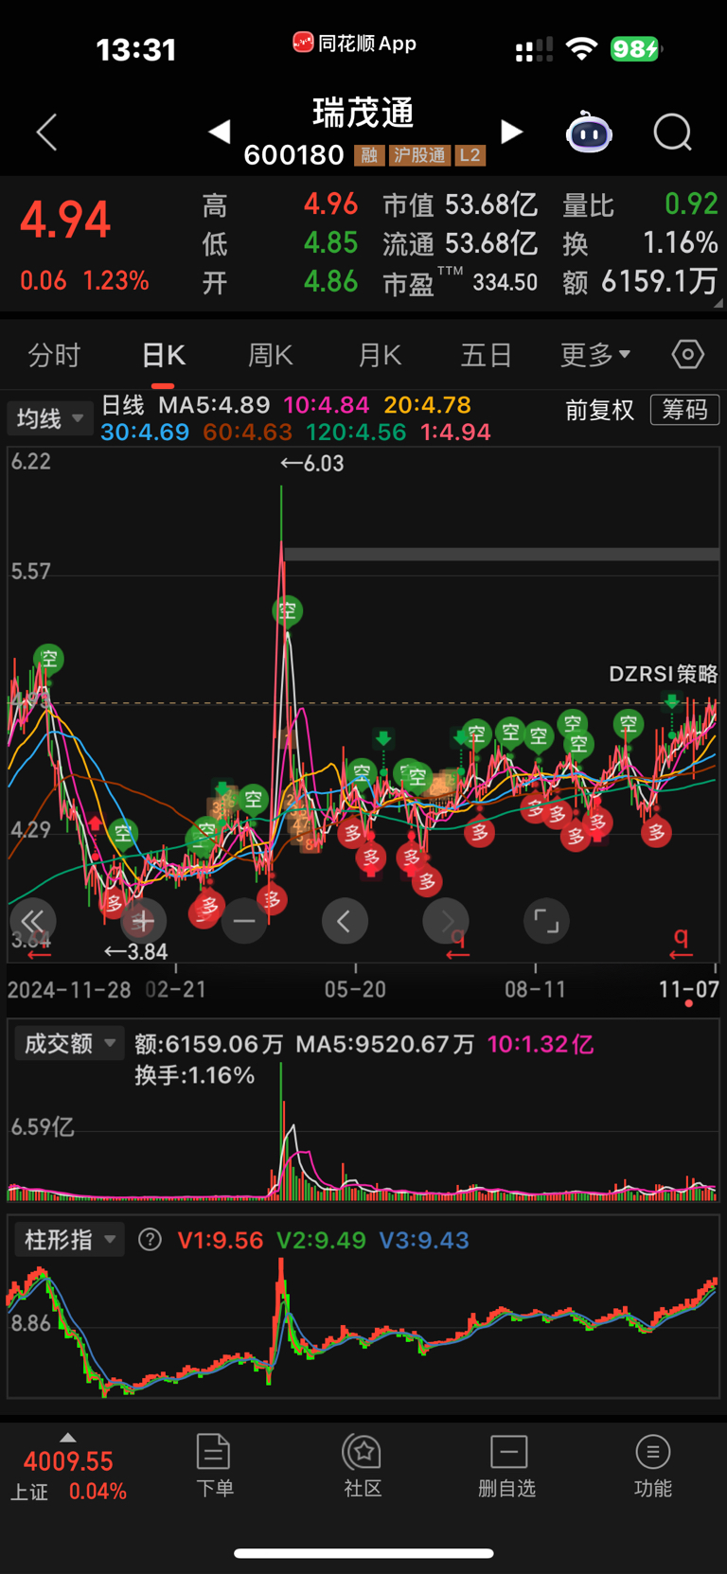Switch to 月K tab
Screen dimensions: 727x1574
[380, 355]
